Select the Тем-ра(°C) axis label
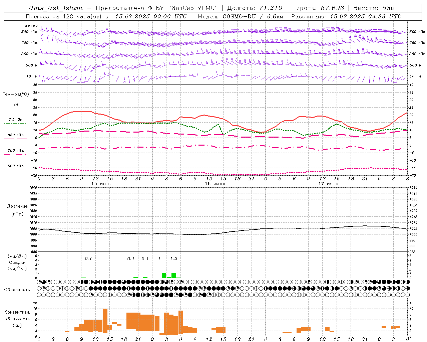Screen dimensions: 427x342 (x=16, y=95)
